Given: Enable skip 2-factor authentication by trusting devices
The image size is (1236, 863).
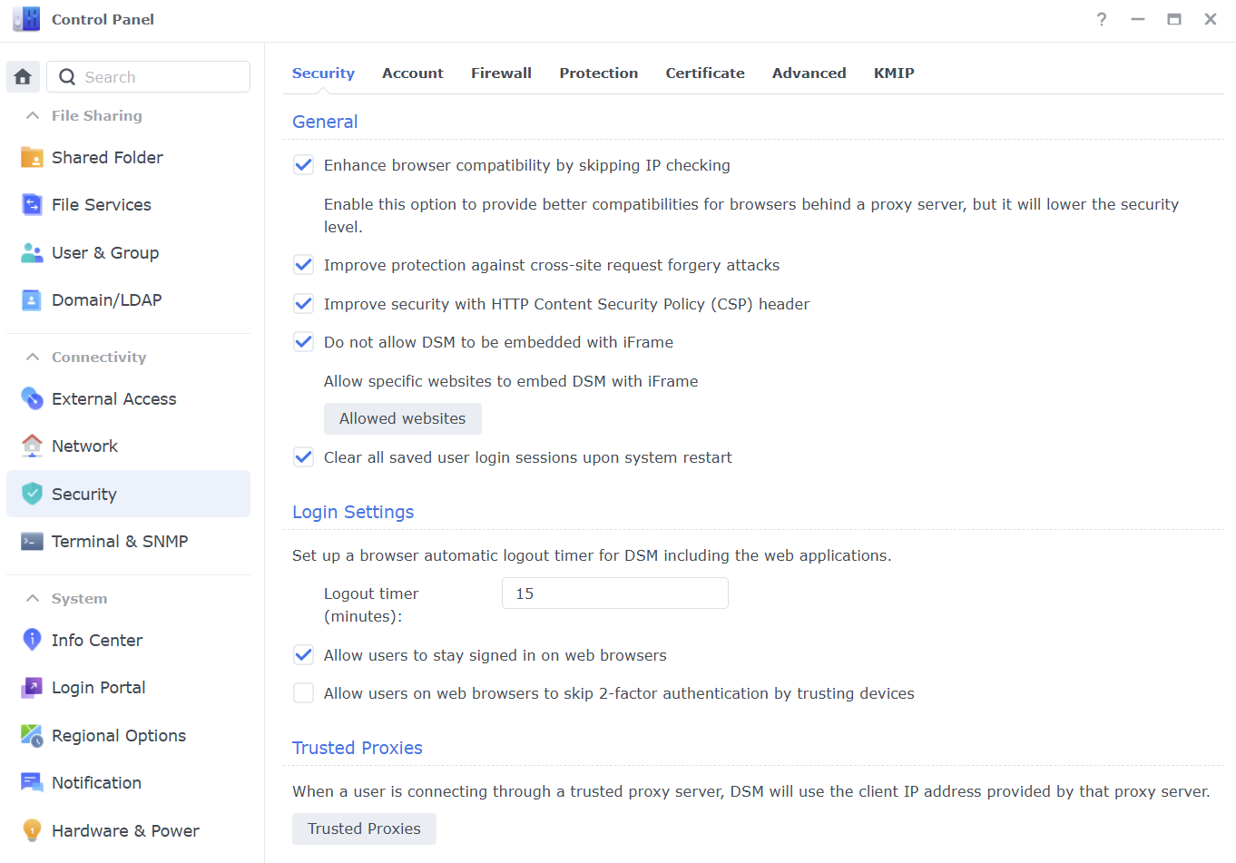Looking at the screenshot, I should (304, 693).
